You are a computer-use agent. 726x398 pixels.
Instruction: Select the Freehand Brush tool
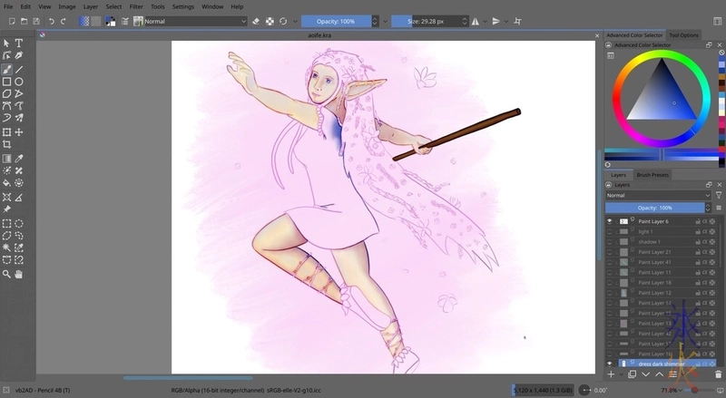7,69
